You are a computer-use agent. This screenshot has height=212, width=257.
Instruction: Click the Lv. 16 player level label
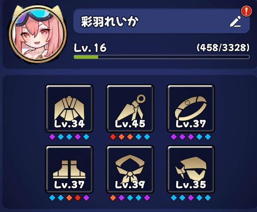pyautogui.click(x=90, y=48)
